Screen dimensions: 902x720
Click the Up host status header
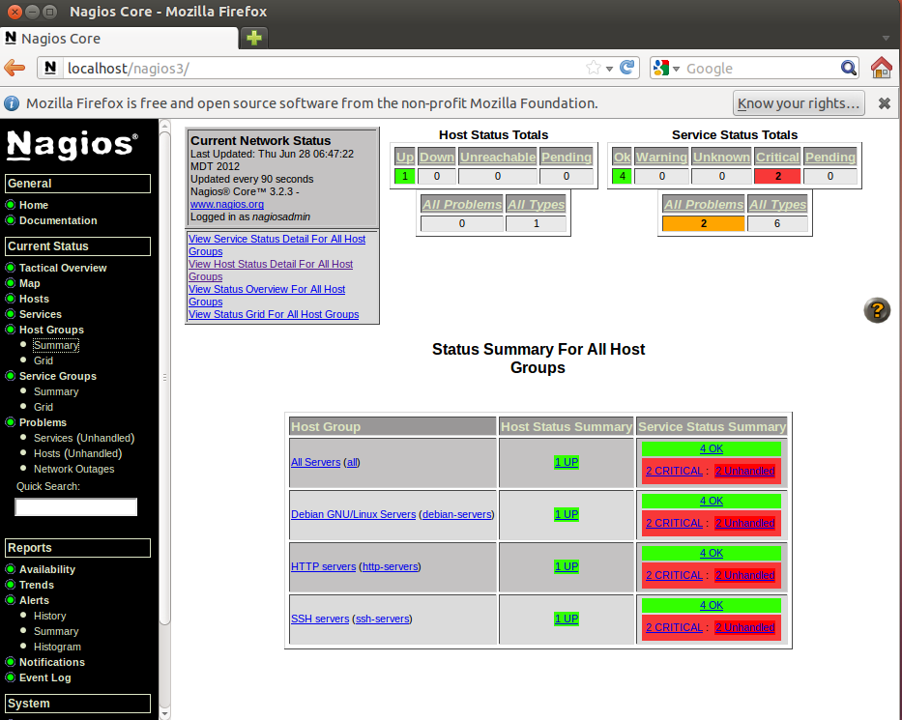pos(405,157)
